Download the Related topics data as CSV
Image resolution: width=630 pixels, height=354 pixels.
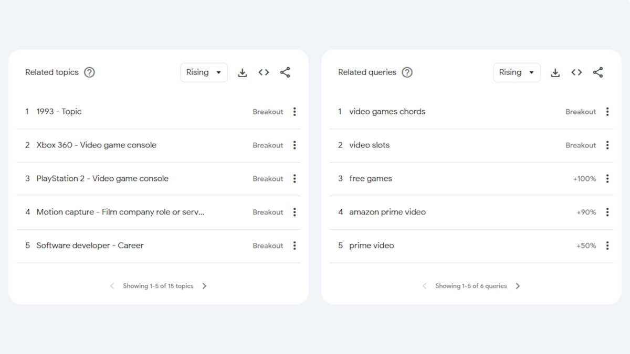(x=242, y=73)
